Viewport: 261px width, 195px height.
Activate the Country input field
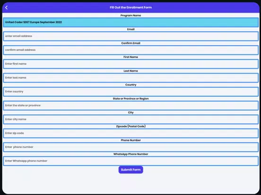coord(130,91)
